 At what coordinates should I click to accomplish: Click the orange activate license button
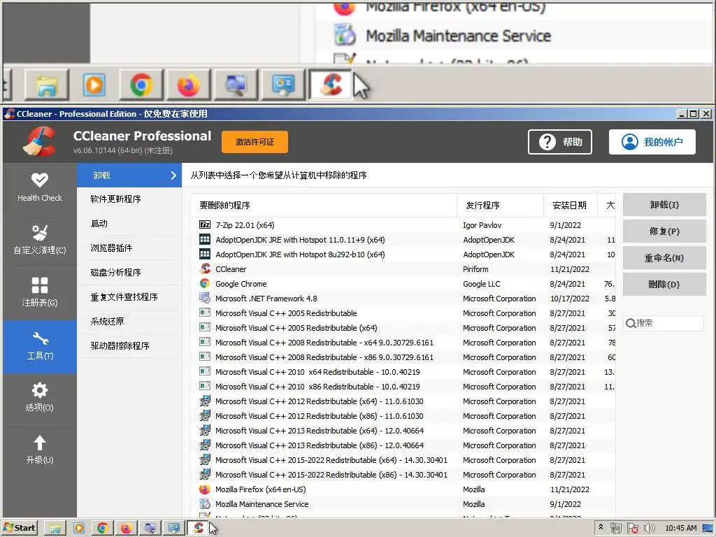[255, 142]
